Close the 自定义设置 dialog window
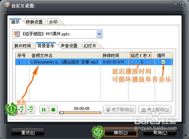The width and height of the screenshot is (189, 139). pos(182,5)
